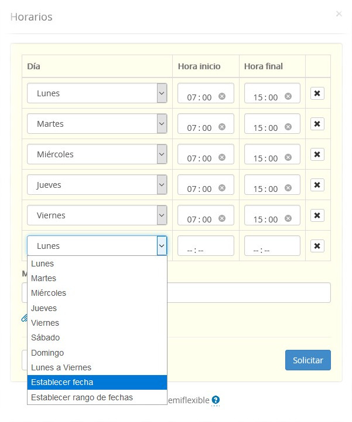
Task: Delete the Viernes schedule row
Action: 317,215
